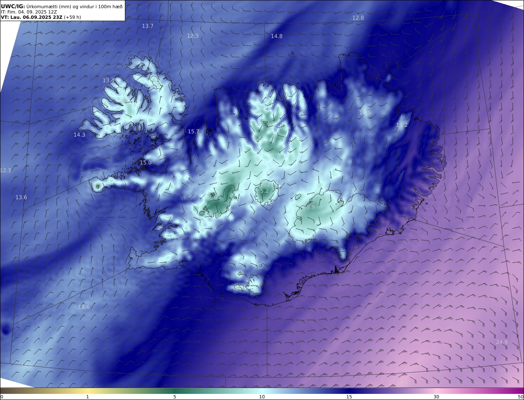Click the colorbar tick label 0
Viewport: 524px width, 400px height.
(x=2, y=397)
